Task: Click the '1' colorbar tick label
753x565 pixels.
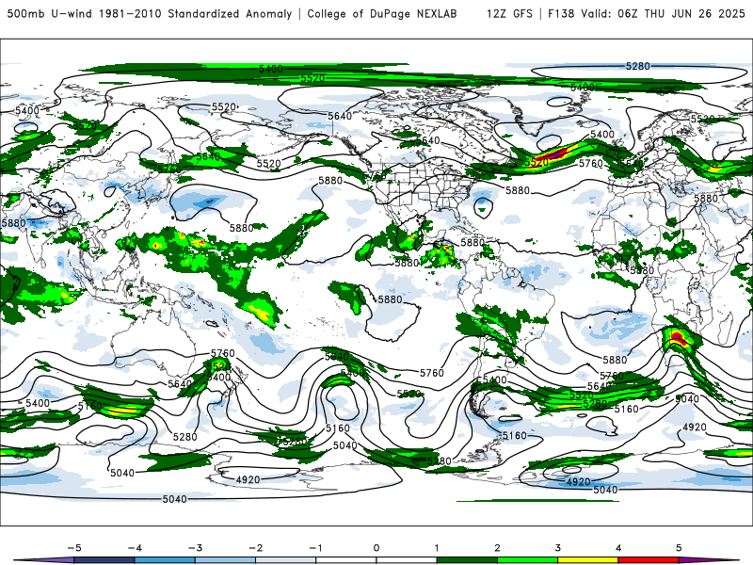Action: 437,548
